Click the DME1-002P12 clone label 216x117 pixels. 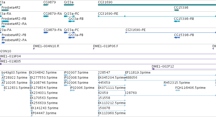[x=163, y=66]
